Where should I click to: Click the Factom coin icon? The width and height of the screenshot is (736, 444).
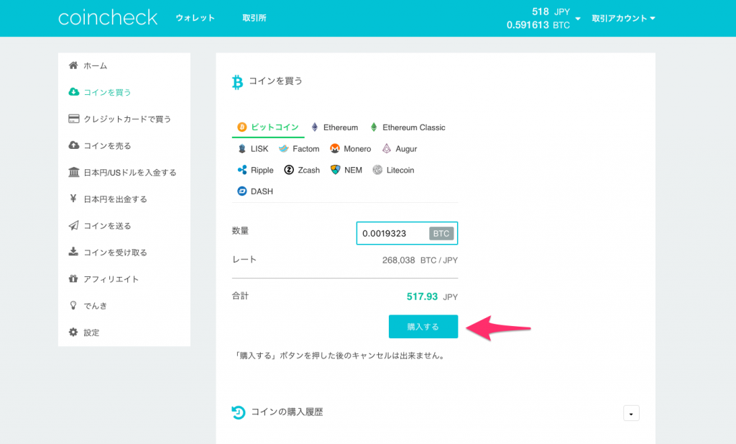tap(283, 149)
